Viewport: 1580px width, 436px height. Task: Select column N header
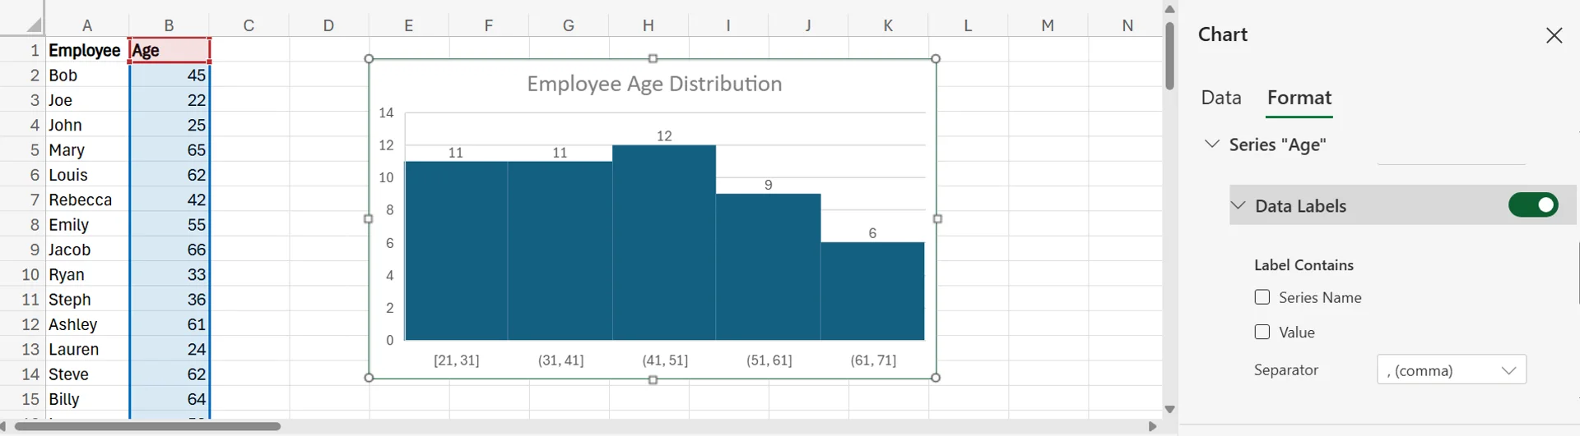[1127, 25]
